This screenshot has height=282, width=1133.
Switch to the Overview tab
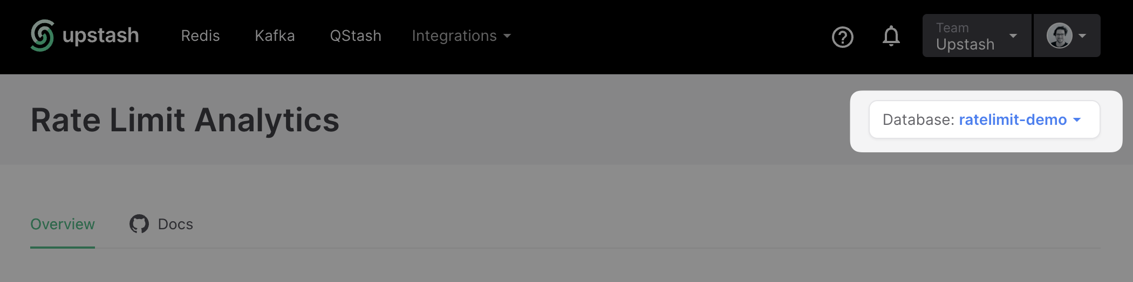(63, 224)
